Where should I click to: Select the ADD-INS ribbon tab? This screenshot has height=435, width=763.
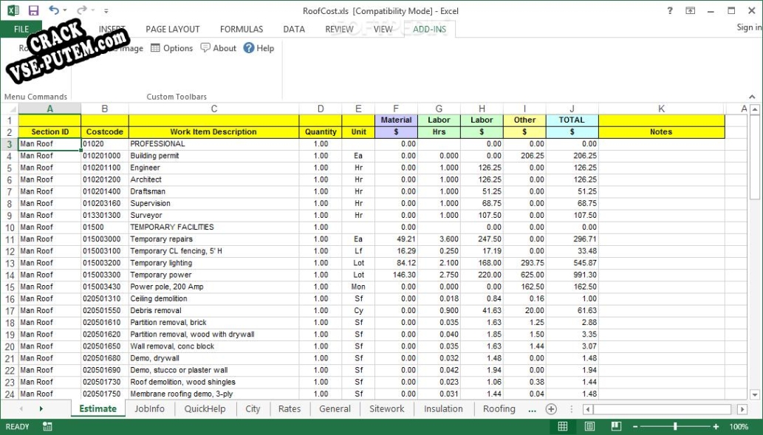coord(430,30)
